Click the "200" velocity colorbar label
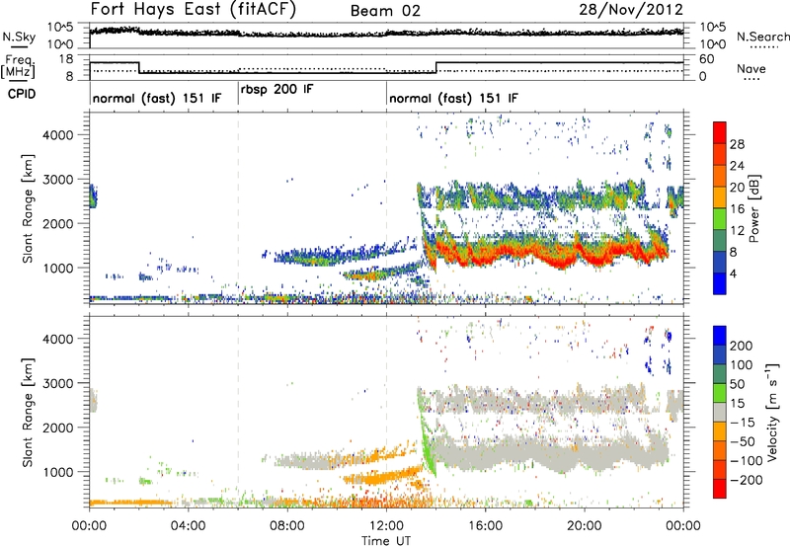This screenshot has width=790, height=547. pyautogui.click(x=742, y=346)
